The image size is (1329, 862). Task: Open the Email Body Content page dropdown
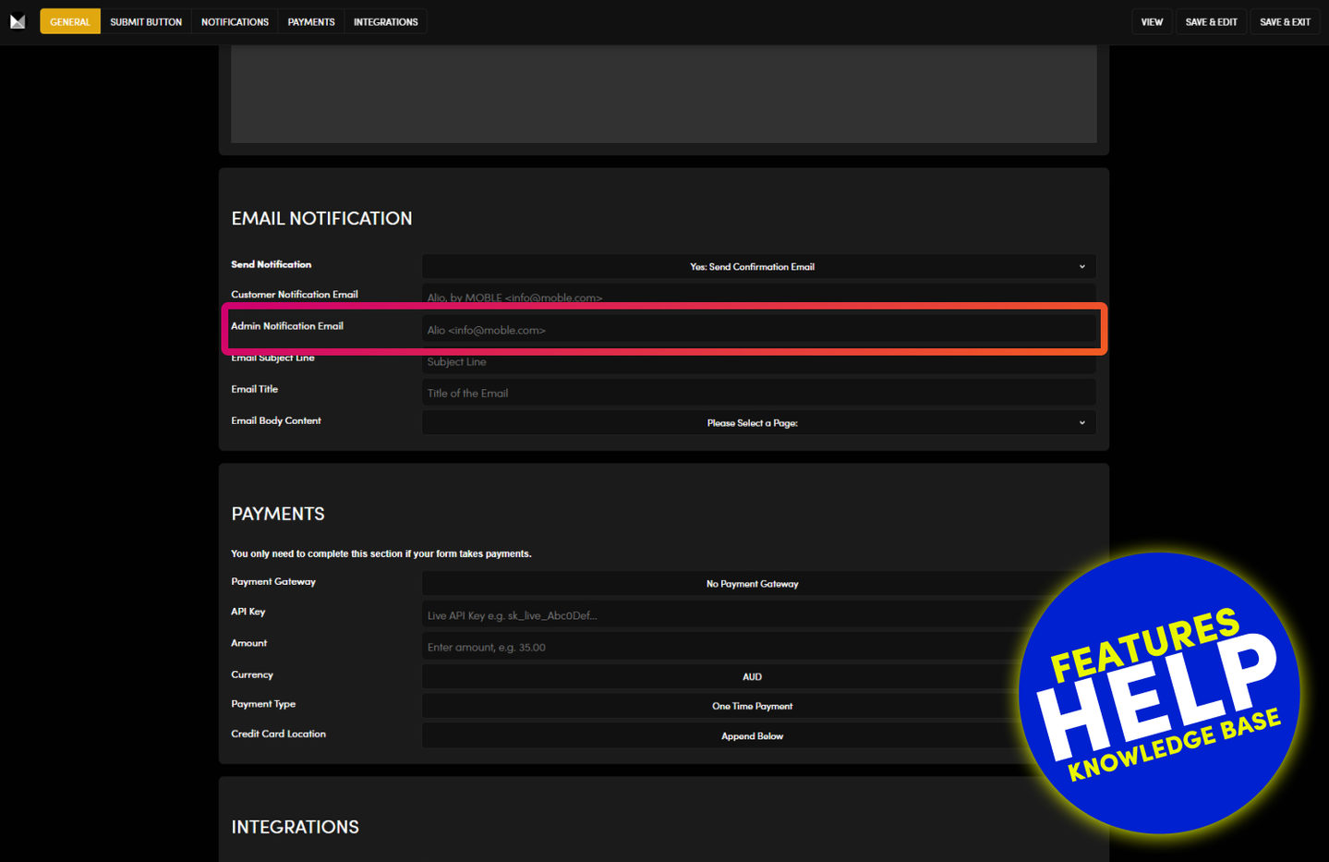758,423
